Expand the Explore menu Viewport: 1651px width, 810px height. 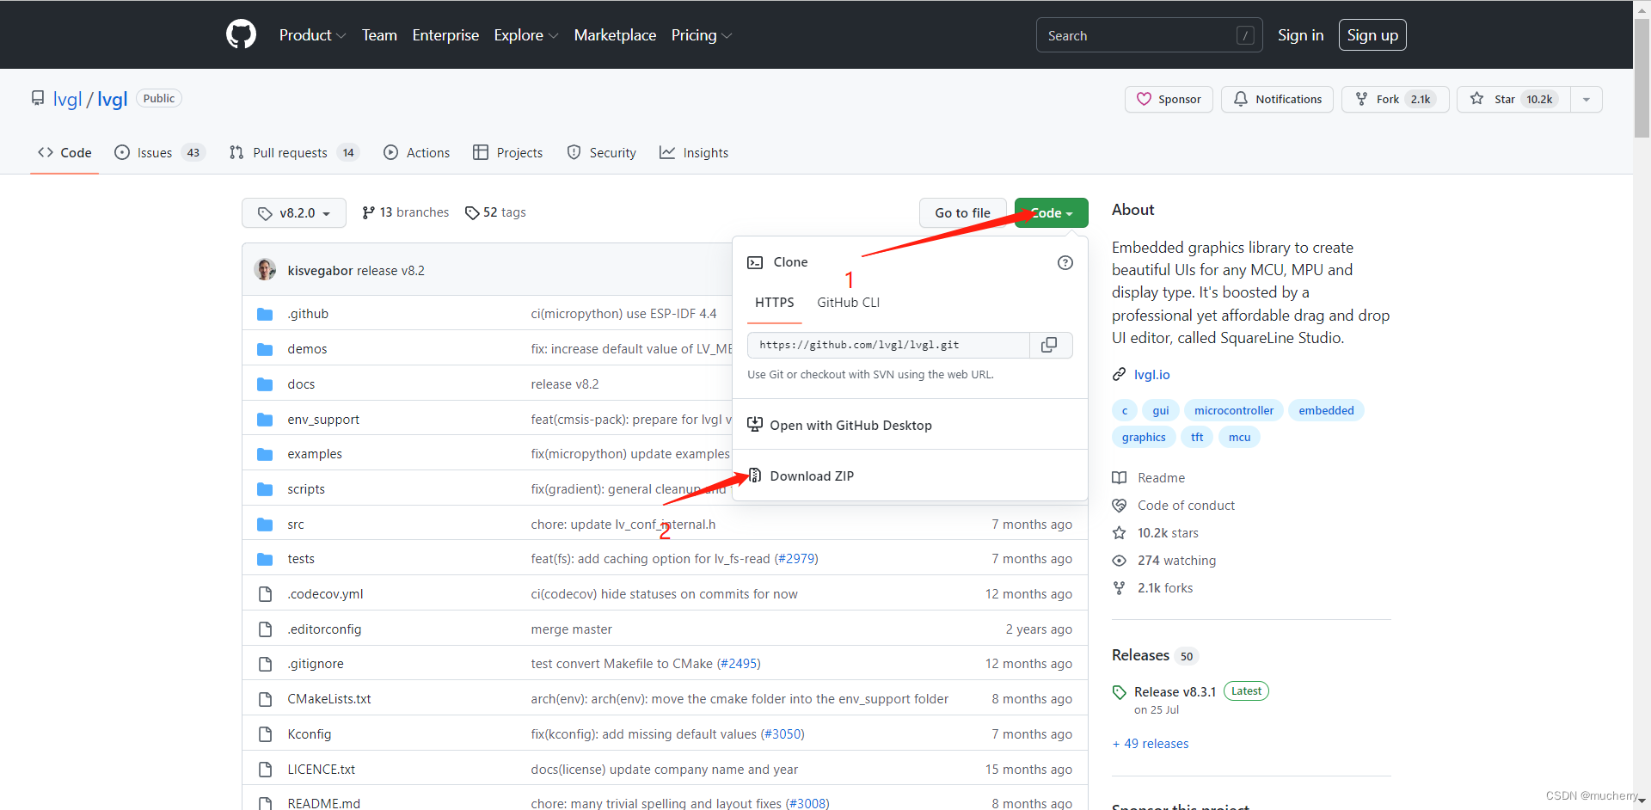526,35
